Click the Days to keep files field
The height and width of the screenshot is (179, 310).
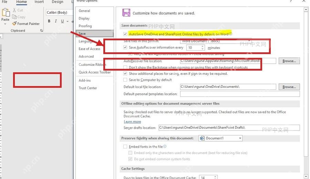click(206, 177)
